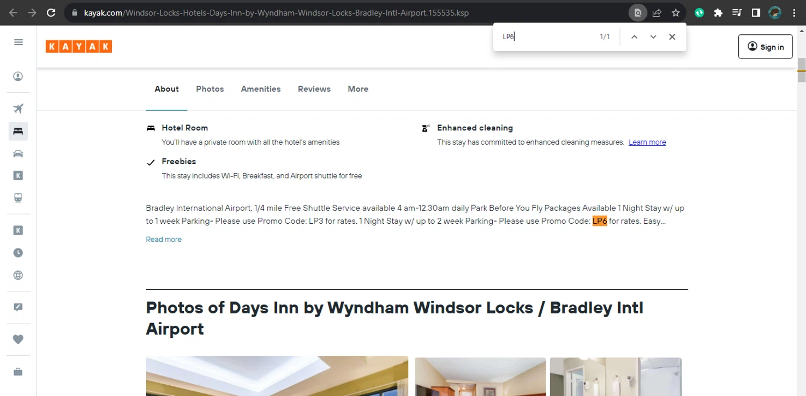
Task: Open the Trains and buses sidebar icon
Action: point(18,197)
